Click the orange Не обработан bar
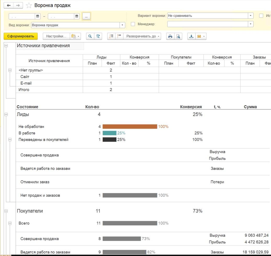Screen dimensions: 271x256 tap(130, 127)
